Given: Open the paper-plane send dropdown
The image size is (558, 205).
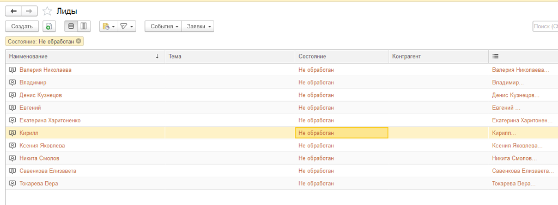Looking at the screenshot, I should 126,26.
